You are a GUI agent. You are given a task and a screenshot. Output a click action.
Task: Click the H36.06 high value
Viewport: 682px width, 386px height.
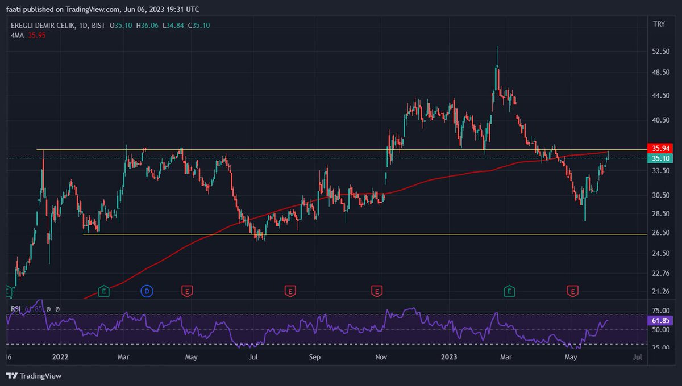pyautogui.click(x=147, y=24)
